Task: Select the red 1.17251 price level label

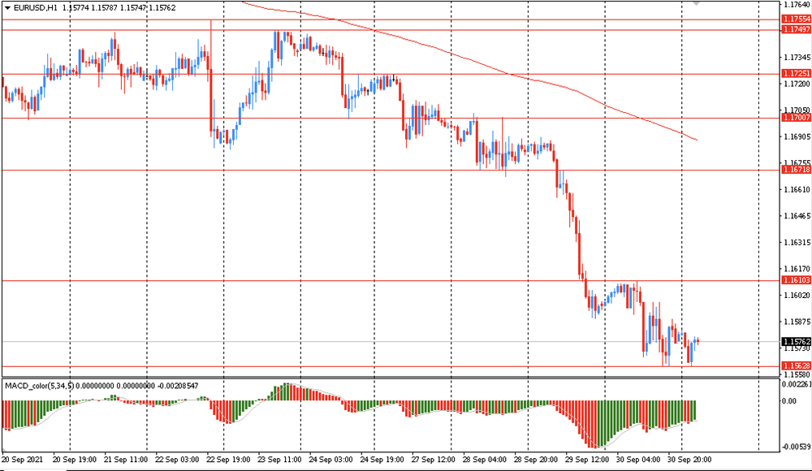Action: 797,74
